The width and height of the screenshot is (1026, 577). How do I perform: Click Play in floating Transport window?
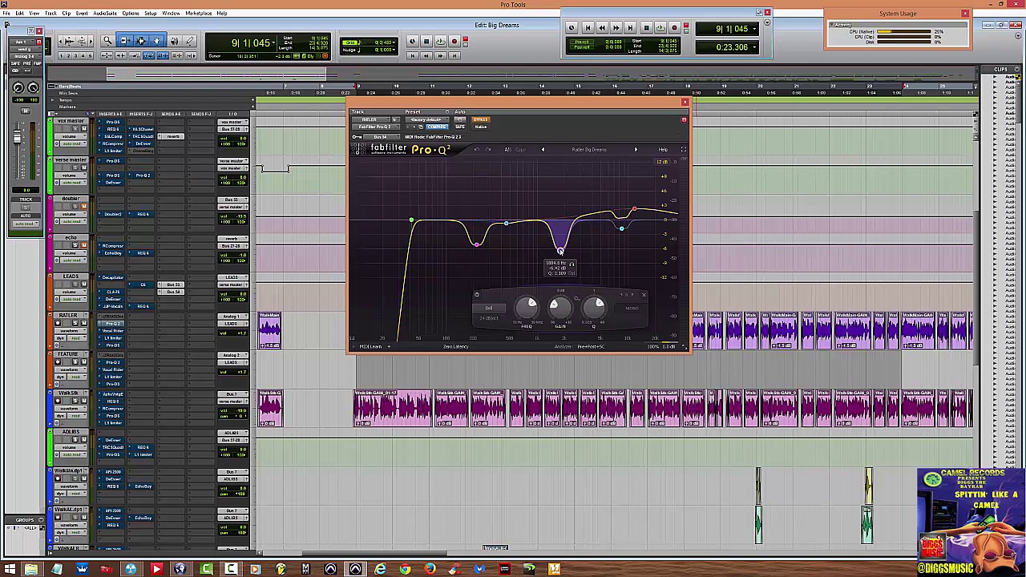coord(660,28)
